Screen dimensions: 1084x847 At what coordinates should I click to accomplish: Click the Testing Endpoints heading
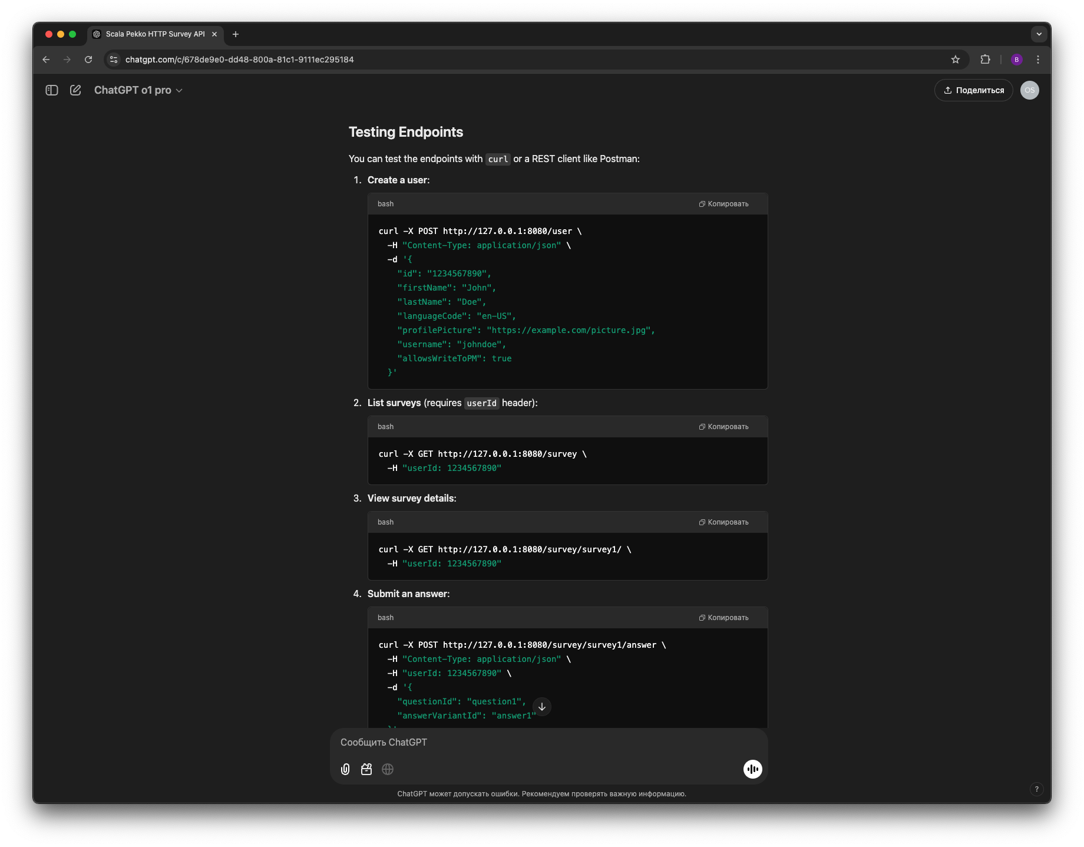(406, 132)
